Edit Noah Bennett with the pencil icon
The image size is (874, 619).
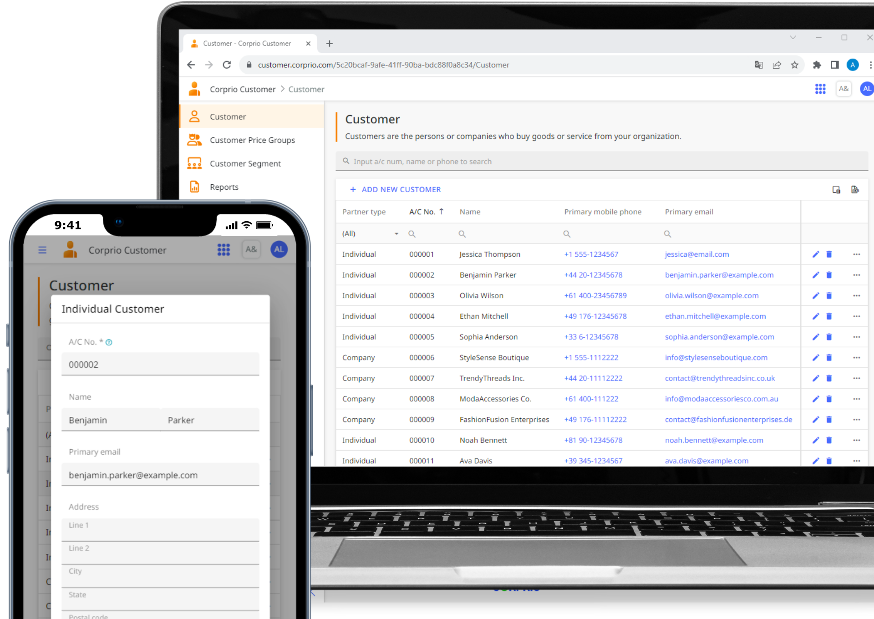(816, 440)
